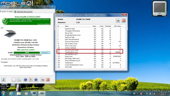Click the magnifier gears icon in SSDLife toolbar
This screenshot has width=170, height=96.
tap(19, 79)
